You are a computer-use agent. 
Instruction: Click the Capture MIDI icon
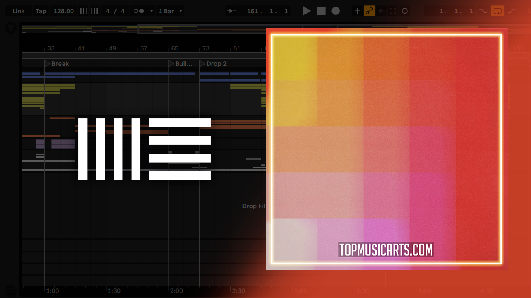[393, 11]
